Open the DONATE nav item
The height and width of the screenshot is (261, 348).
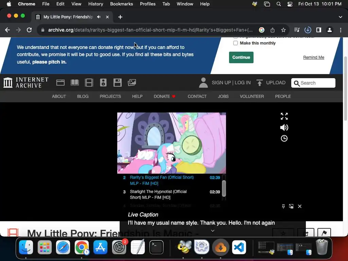point(164,96)
